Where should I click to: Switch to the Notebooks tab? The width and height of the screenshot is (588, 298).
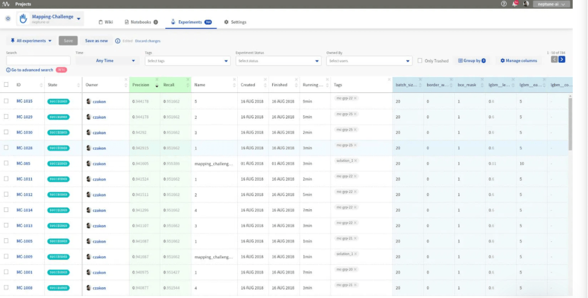[x=141, y=22]
